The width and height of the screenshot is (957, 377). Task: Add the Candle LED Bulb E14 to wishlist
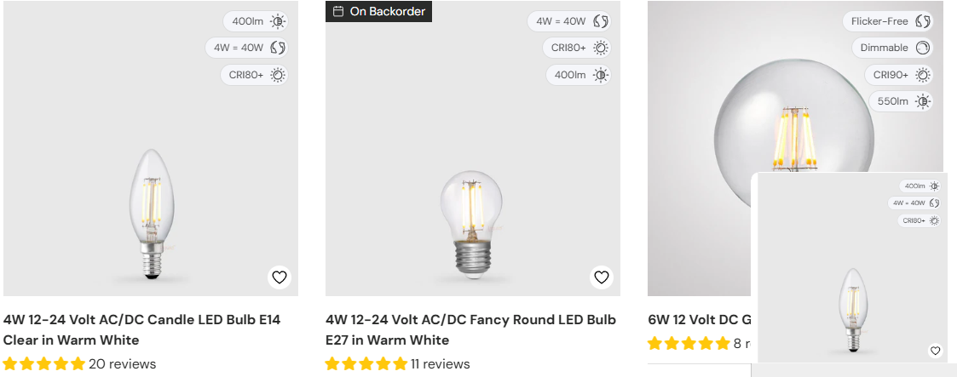click(280, 277)
